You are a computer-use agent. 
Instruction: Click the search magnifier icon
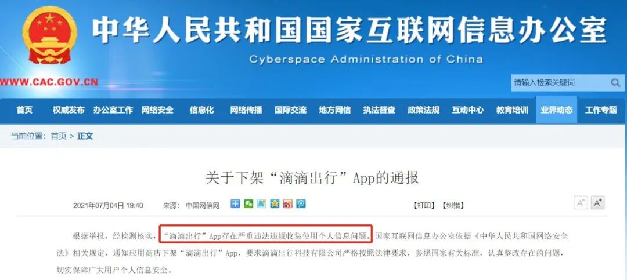[615, 83]
